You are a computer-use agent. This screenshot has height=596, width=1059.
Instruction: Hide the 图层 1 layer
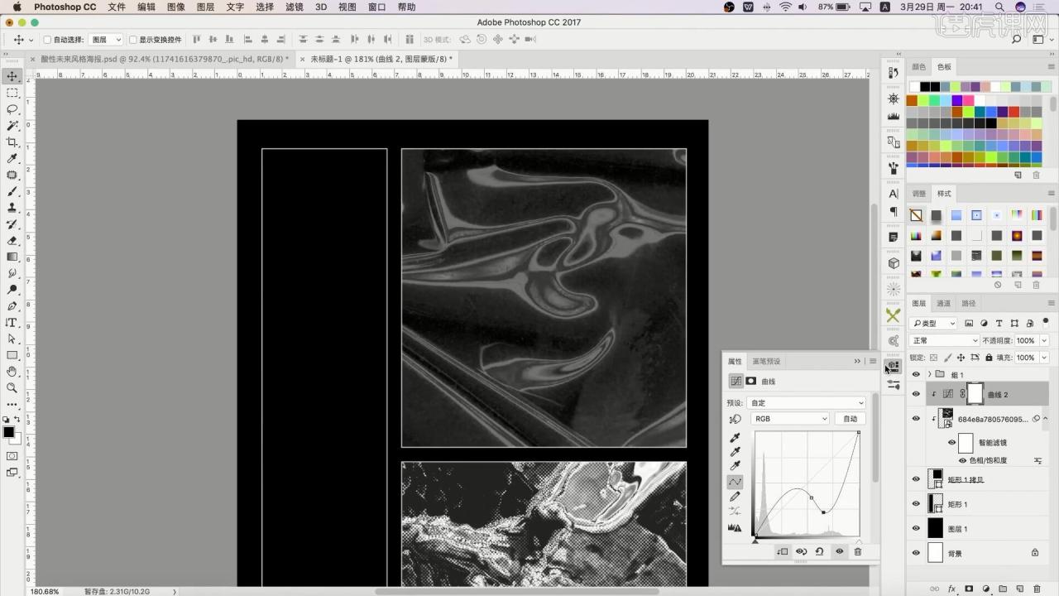pos(916,528)
